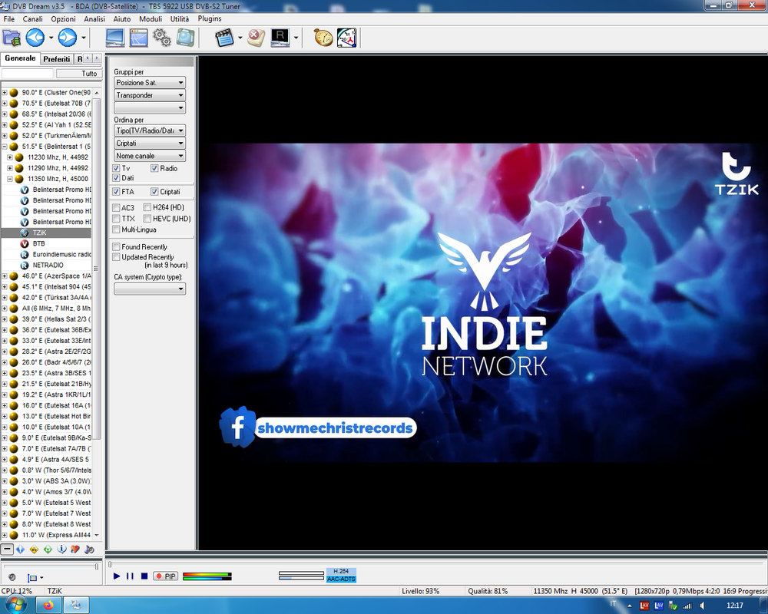The image size is (768, 614).
Task: Open Firefox from the taskbar
Action: click(x=48, y=606)
